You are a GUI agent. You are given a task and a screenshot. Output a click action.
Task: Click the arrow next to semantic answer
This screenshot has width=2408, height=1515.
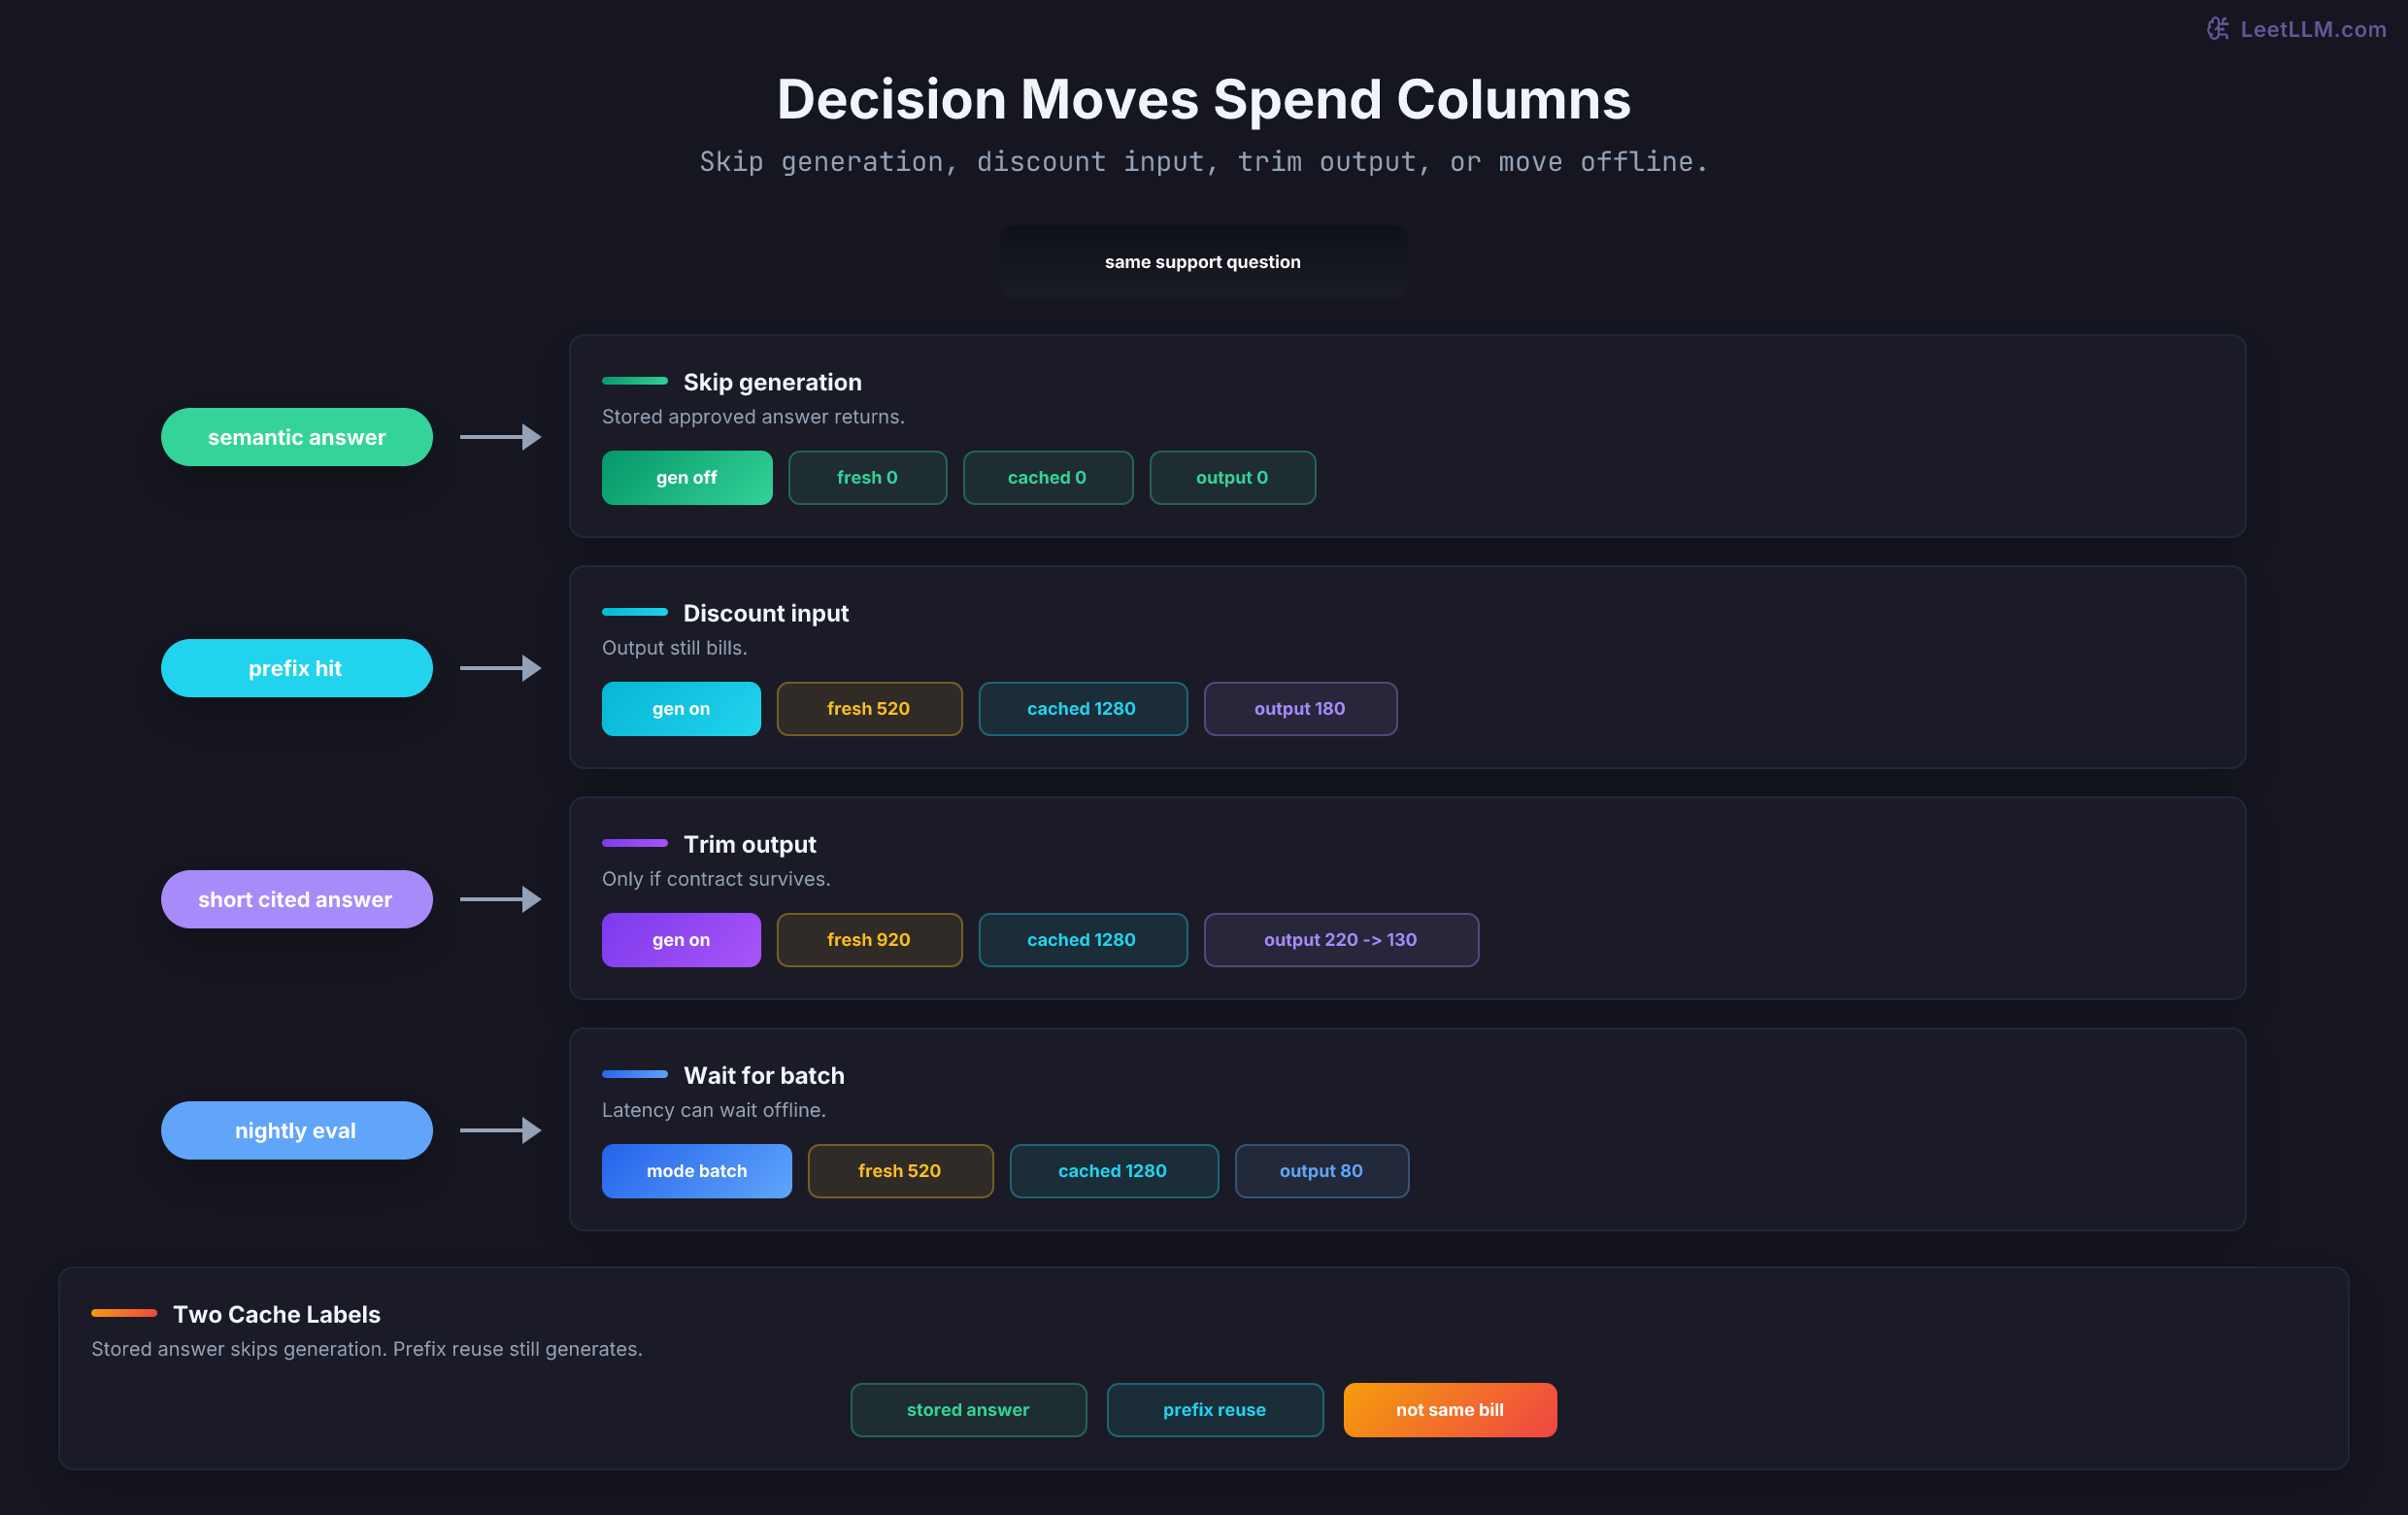click(501, 437)
